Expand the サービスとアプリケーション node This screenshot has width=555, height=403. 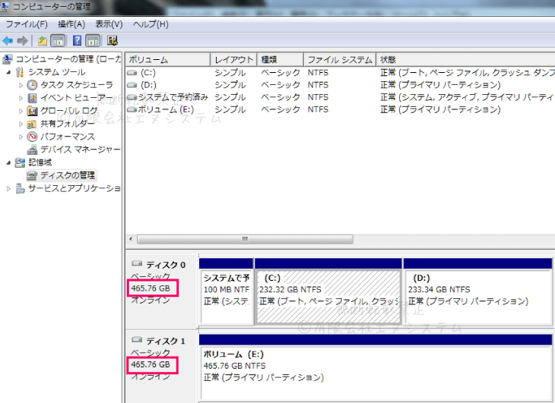coord(8,189)
